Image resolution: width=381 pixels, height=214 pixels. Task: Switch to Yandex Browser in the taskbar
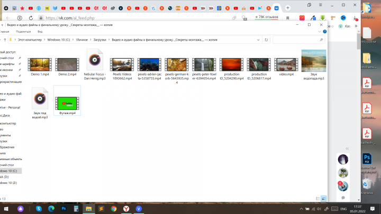coord(126,209)
